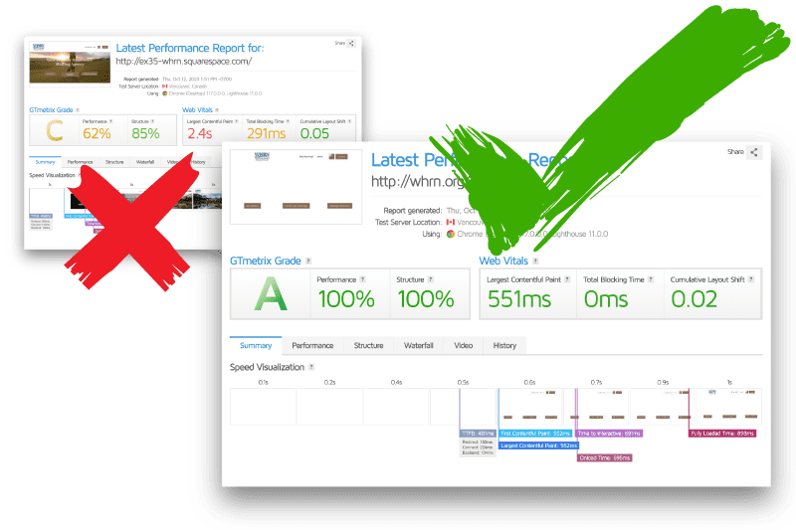Screen dimensions: 796x530
Task: Click the site screenshot thumbnail in whrn.org report
Action: point(296,187)
